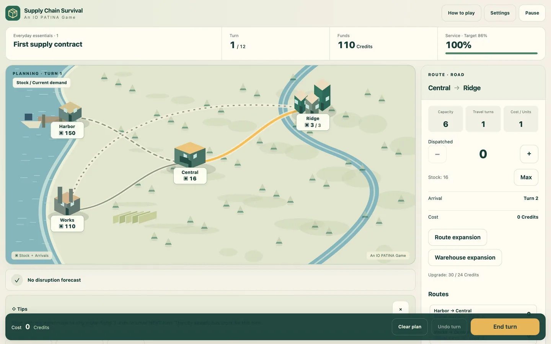Click the stock box icon in Ridge label
Screen dimensions: 551x344
(307, 125)
